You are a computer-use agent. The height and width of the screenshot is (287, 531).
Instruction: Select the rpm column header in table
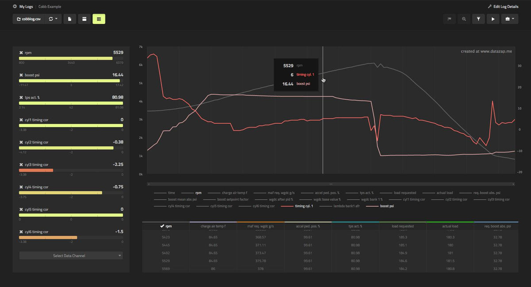(165, 226)
